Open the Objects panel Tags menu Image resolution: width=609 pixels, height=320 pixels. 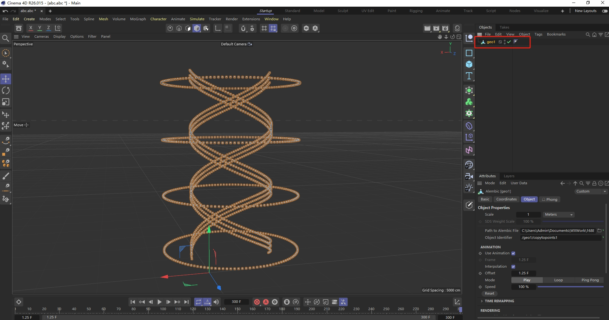click(538, 34)
